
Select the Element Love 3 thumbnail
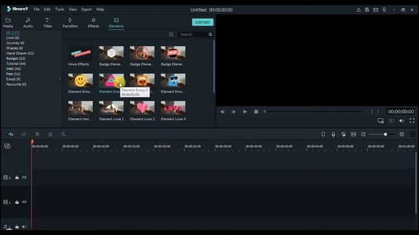click(x=173, y=108)
